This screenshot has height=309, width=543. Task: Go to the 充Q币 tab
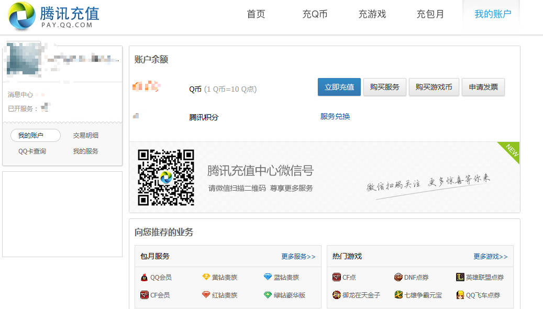[x=315, y=14]
